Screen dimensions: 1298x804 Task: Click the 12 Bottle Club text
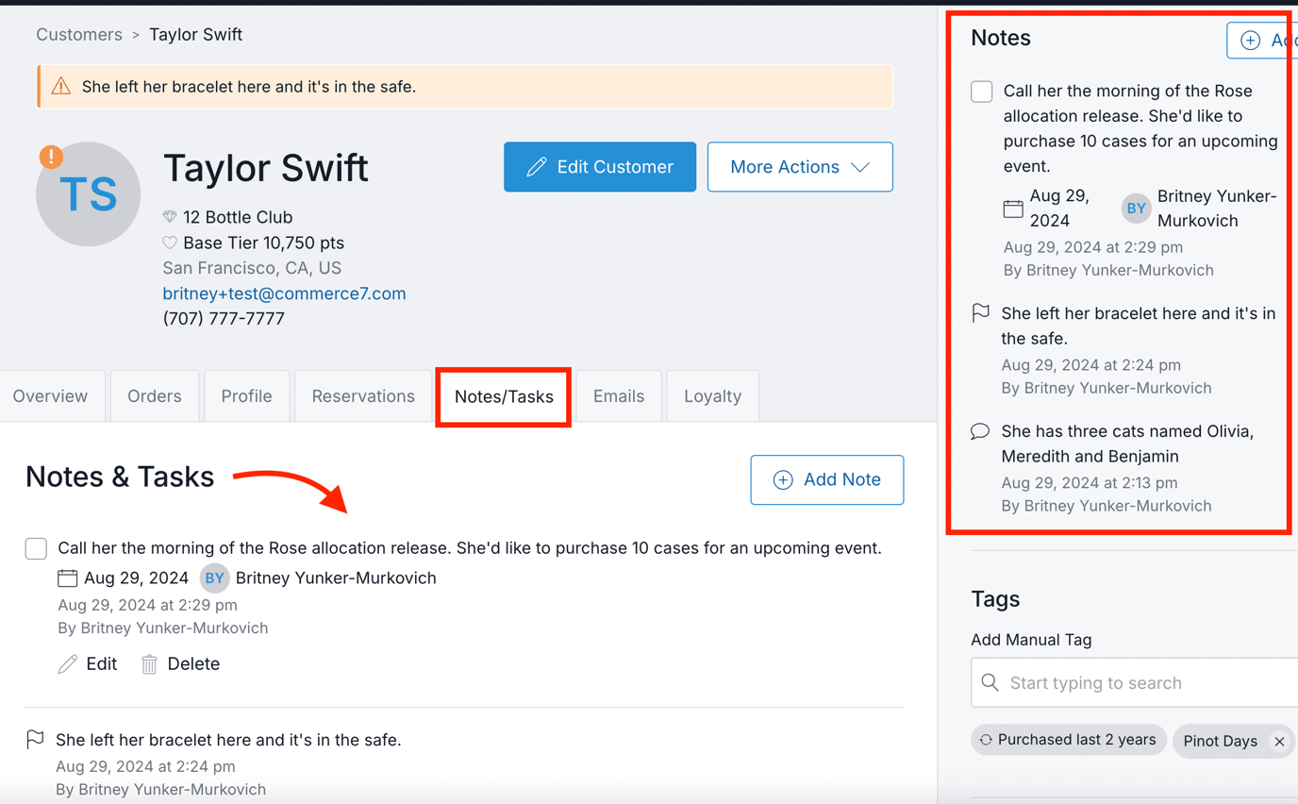238,217
